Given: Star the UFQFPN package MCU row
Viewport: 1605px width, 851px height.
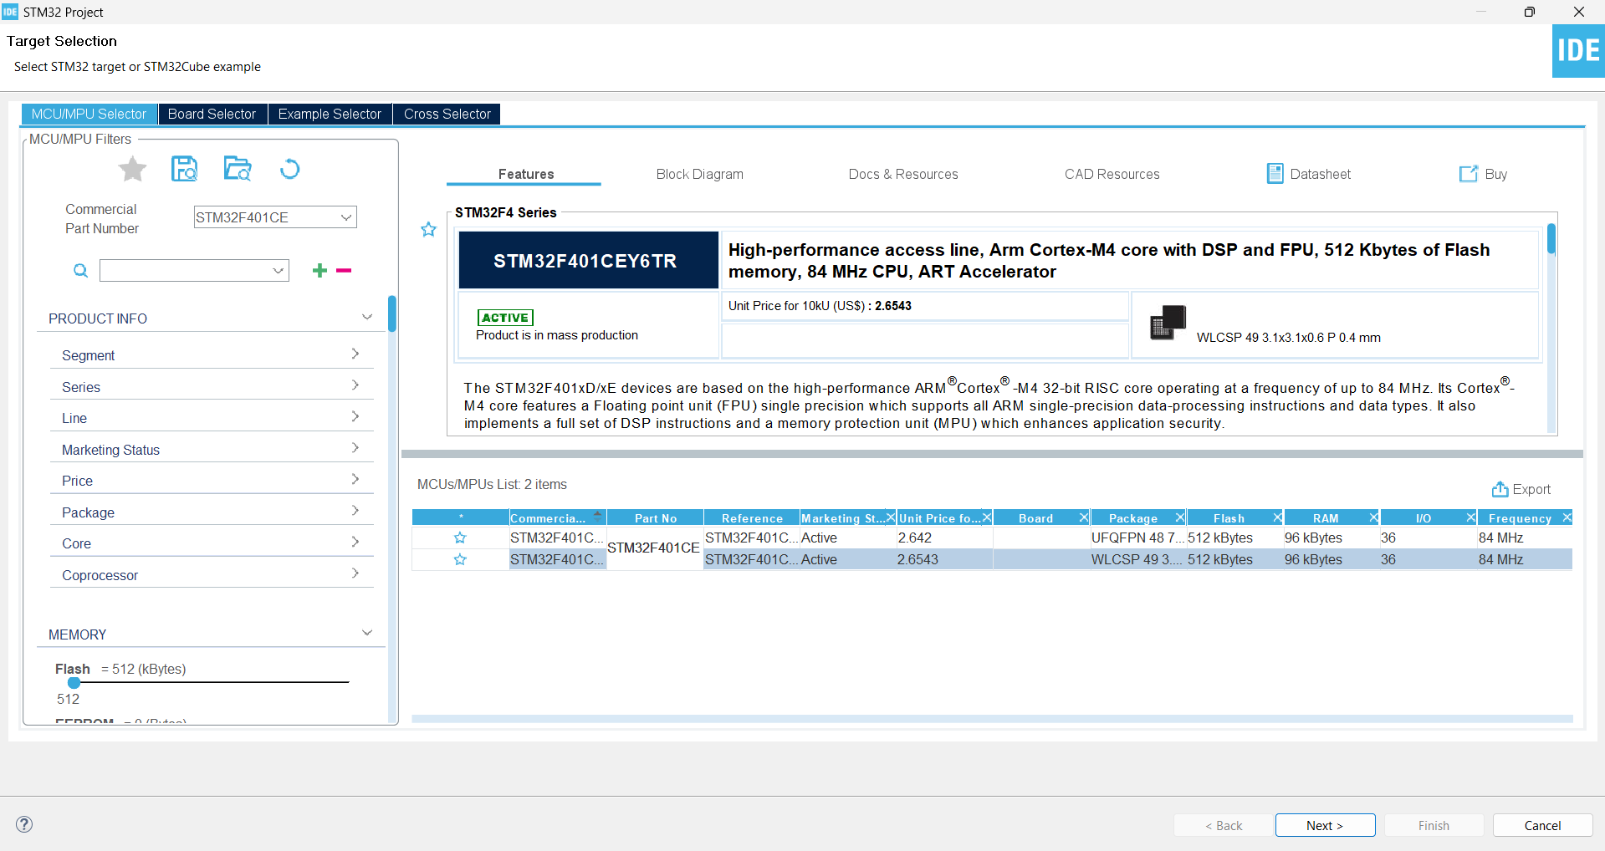Looking at the screenshot, I should tap(459, 538).
